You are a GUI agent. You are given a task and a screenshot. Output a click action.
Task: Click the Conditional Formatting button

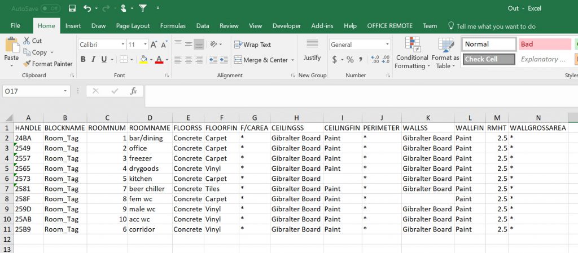coord(412,54)
